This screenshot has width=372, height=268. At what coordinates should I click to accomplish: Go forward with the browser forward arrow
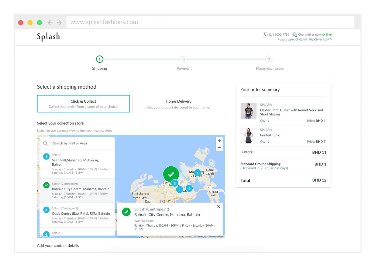click(59, 23)
